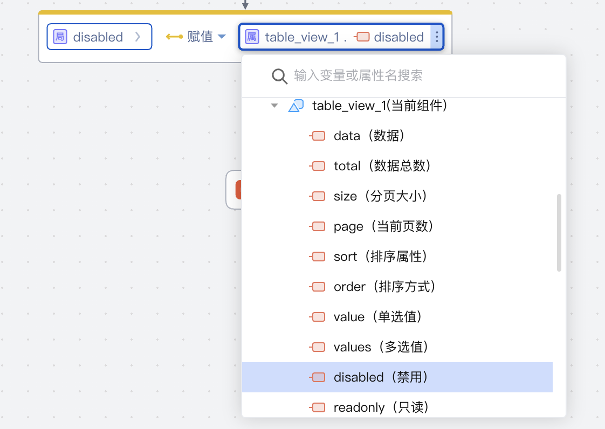The width and height of the screenshot is (605, 429).
Task: Select values（多选值）property
Action: tap(380, 347)
